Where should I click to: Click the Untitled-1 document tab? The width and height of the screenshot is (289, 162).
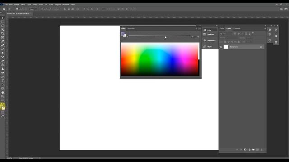pos(18,14)
